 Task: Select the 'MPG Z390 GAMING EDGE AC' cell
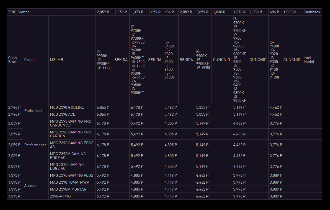click(x=71, y=145)
